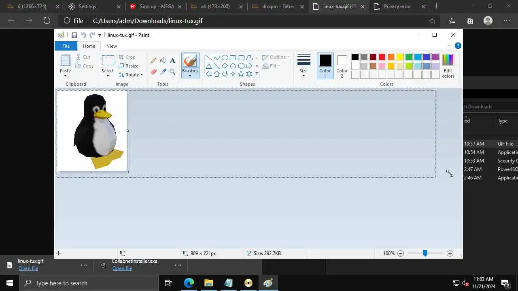Zoom out with the minus button
Image resolution: width=518 pixels, height=291 pixels.
401,253
